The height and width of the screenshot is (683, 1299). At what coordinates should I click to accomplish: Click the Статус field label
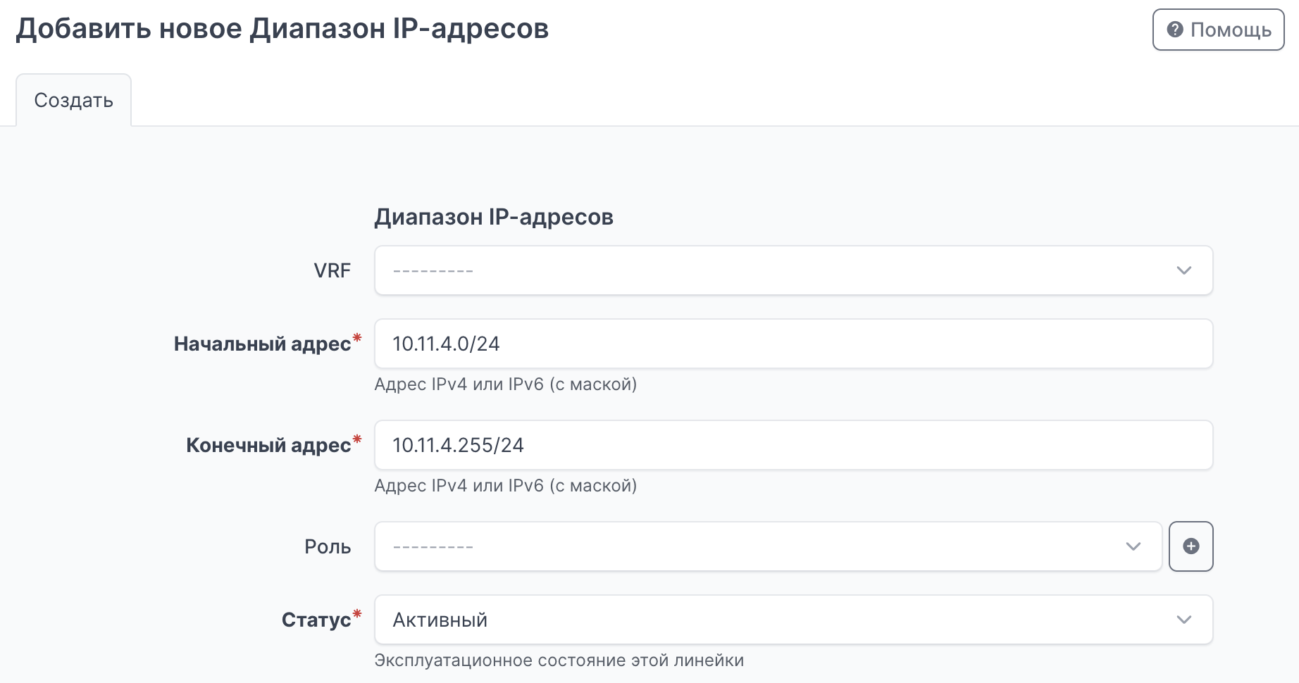coord(316,620)
